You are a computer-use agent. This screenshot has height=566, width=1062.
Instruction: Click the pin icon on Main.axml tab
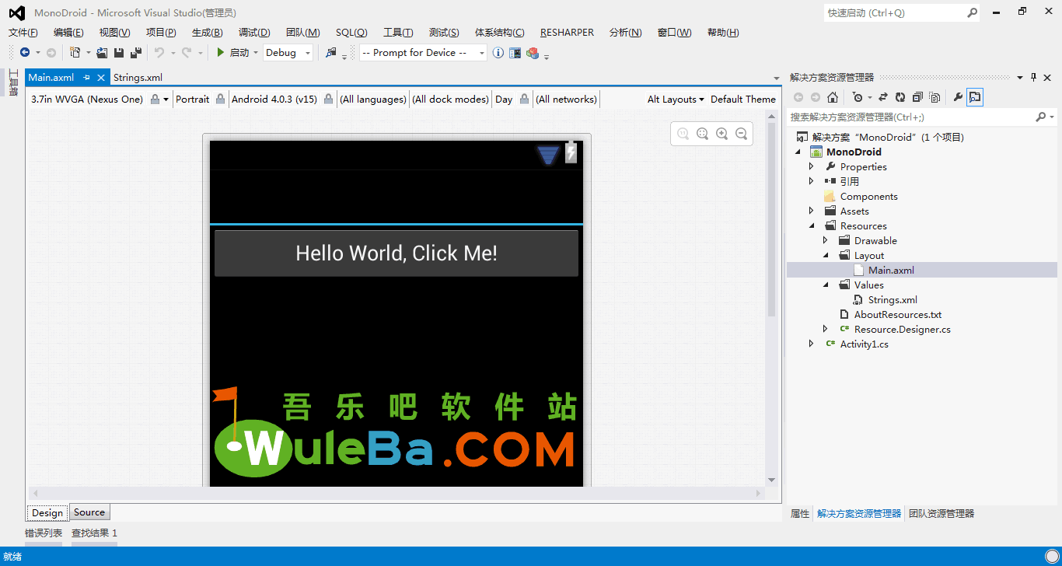[x=87, y=77]
